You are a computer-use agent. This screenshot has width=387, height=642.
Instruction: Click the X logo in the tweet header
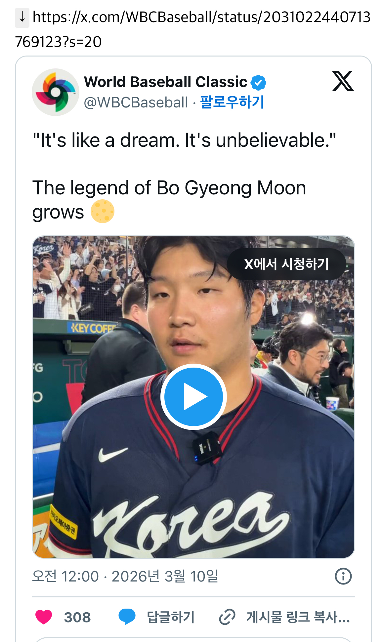[x=343, y=81]
